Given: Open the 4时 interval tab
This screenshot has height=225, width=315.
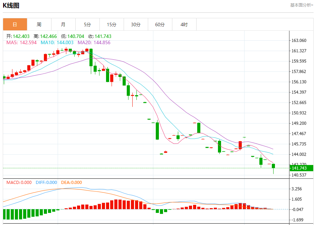Looking at the screenshot, I should [x=184, y=25].
